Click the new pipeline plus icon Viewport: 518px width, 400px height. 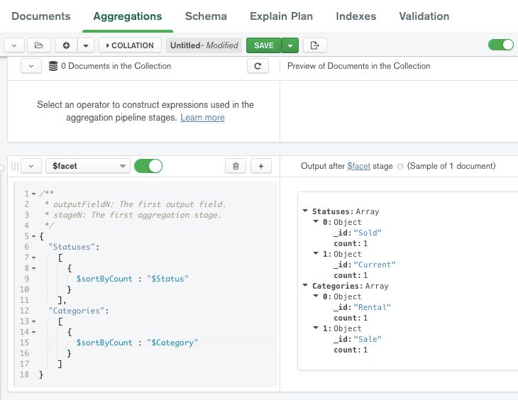[66, 45]
